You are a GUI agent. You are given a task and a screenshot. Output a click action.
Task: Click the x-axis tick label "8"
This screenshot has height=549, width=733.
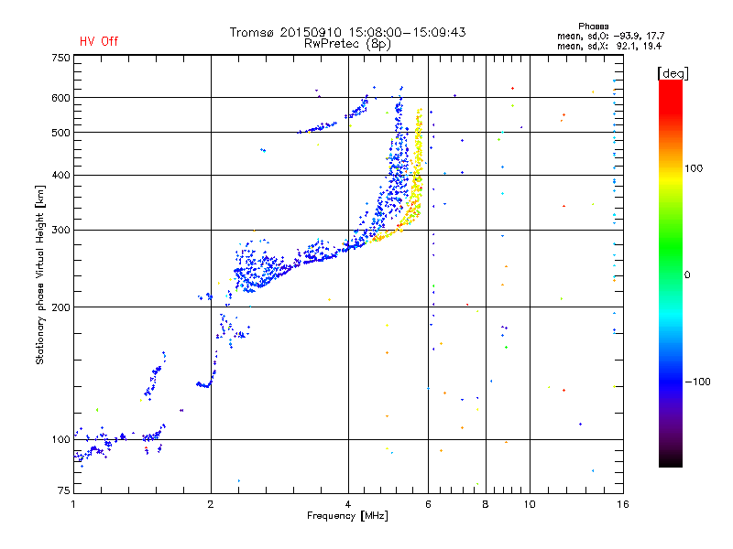click(486, 504)
